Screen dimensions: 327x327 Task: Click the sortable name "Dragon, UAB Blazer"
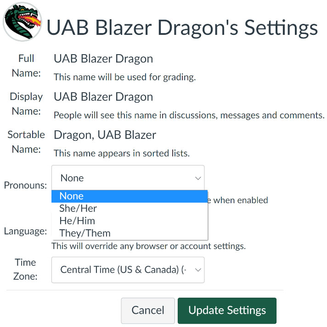[x=105, y=135]
